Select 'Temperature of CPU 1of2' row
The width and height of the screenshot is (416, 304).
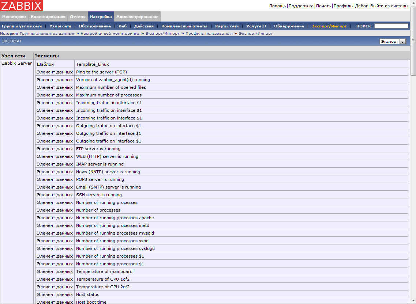coord(222,280)
